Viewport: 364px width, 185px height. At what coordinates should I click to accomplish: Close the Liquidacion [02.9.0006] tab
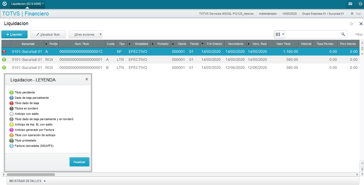tap(43, 4)
